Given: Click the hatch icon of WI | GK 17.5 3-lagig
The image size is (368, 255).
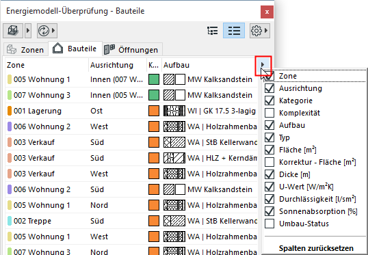Looking at the screenshot, I should tap(174, 111).
